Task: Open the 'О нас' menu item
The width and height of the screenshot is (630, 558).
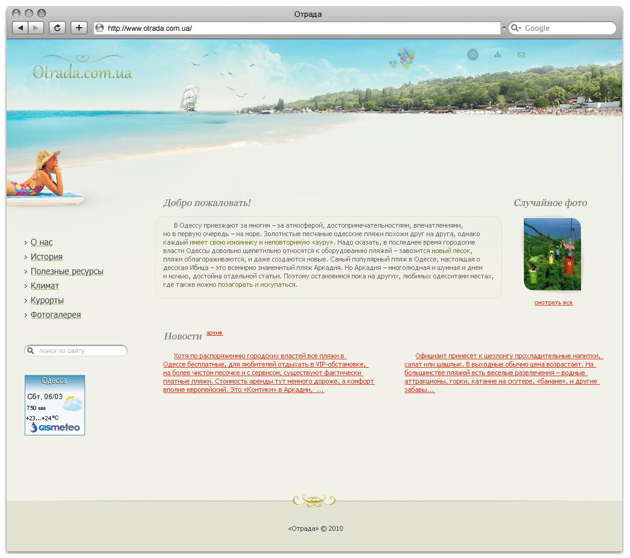Action: pos(42,242)
